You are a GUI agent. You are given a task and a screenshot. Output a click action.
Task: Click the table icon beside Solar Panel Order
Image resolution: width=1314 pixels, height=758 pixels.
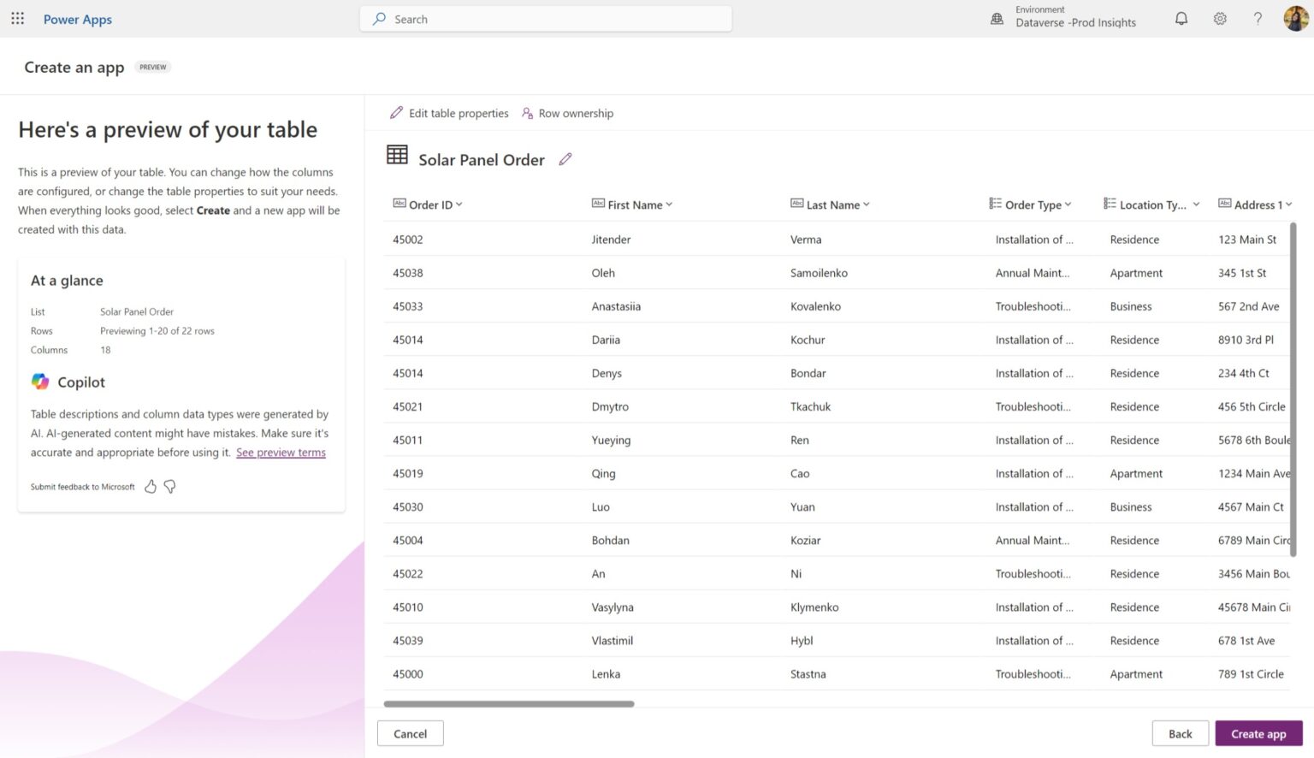396,155
